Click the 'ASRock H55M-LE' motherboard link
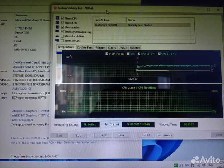 click(31, 67)
